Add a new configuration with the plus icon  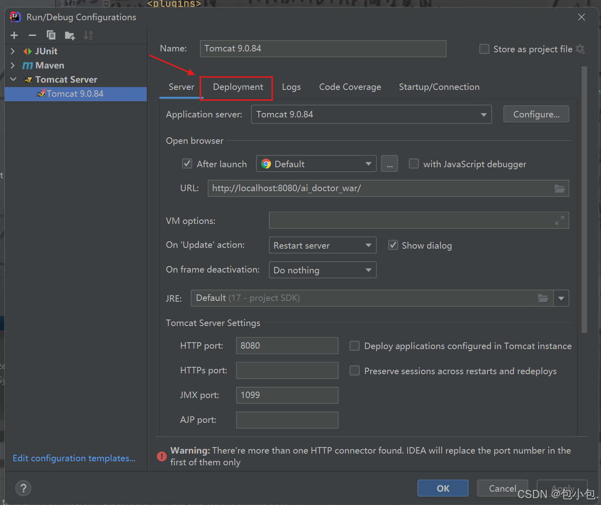click(14, 35)
